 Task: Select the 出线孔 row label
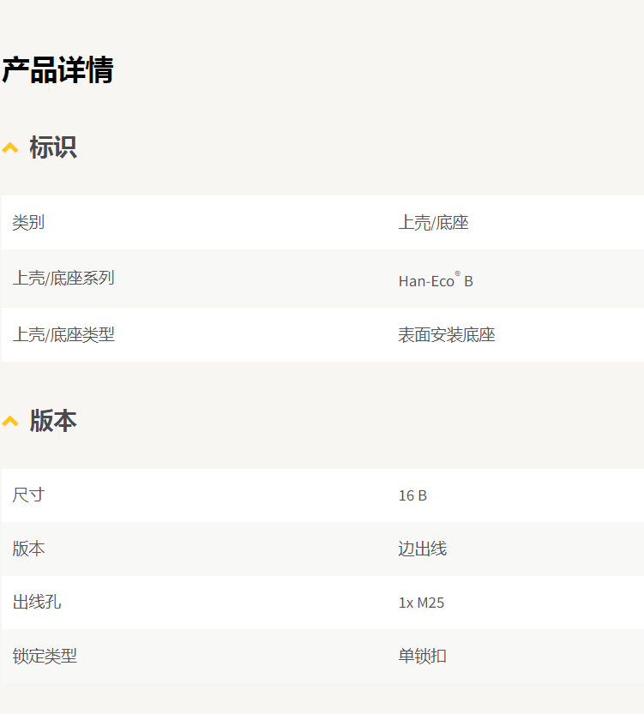click(36, 603)
